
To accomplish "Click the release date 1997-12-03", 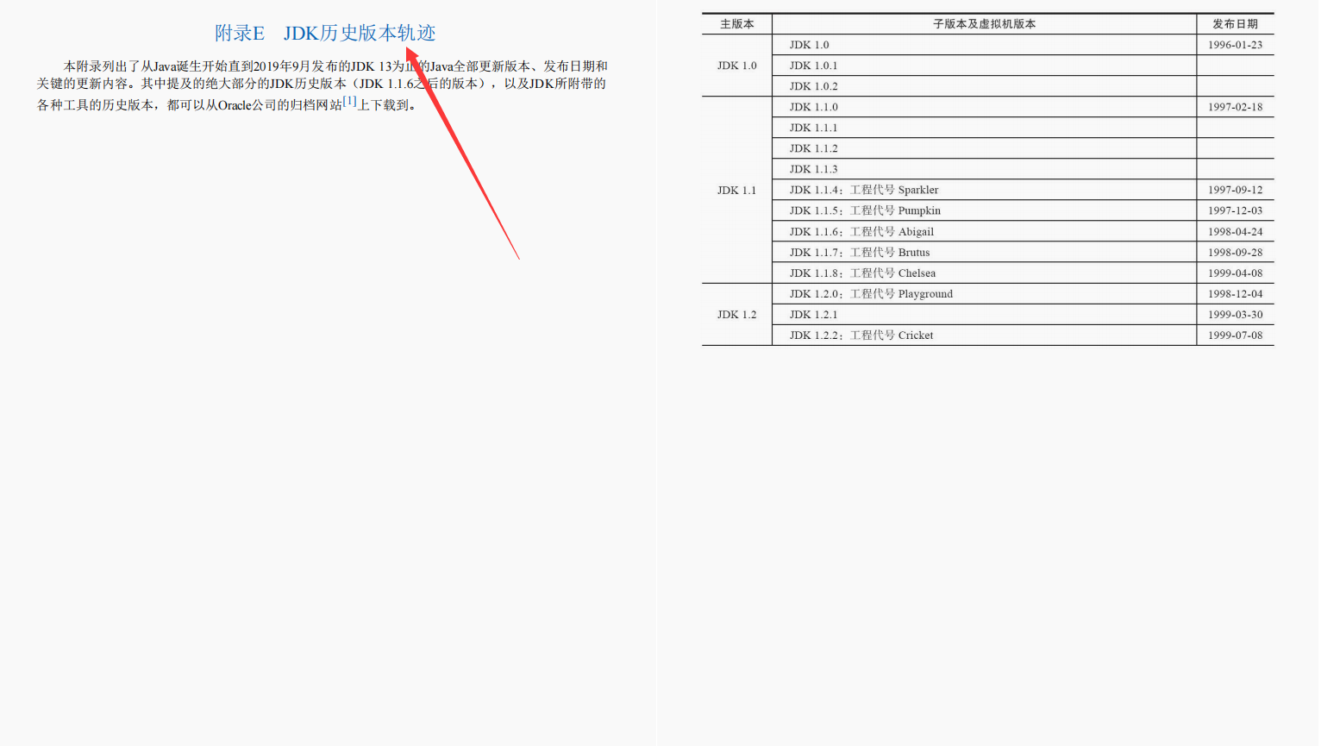I will [1235, 210].
